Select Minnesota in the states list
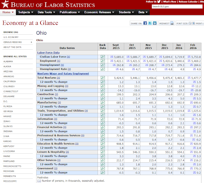Screen dimensions: 204x183 pyautogui.click(x=10, y=176)
